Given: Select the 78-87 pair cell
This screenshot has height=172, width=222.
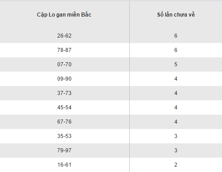Looking at the screenshot, I should pyautogui.click(x=64, y=50).
